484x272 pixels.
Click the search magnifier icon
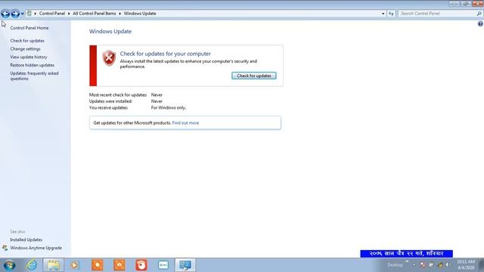(479, 14)
